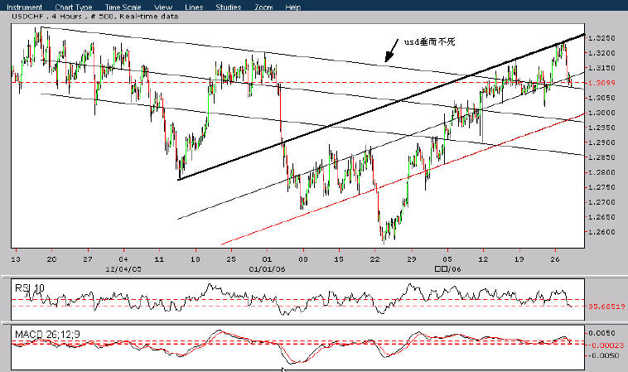Open the Time Scale menu

123,7
